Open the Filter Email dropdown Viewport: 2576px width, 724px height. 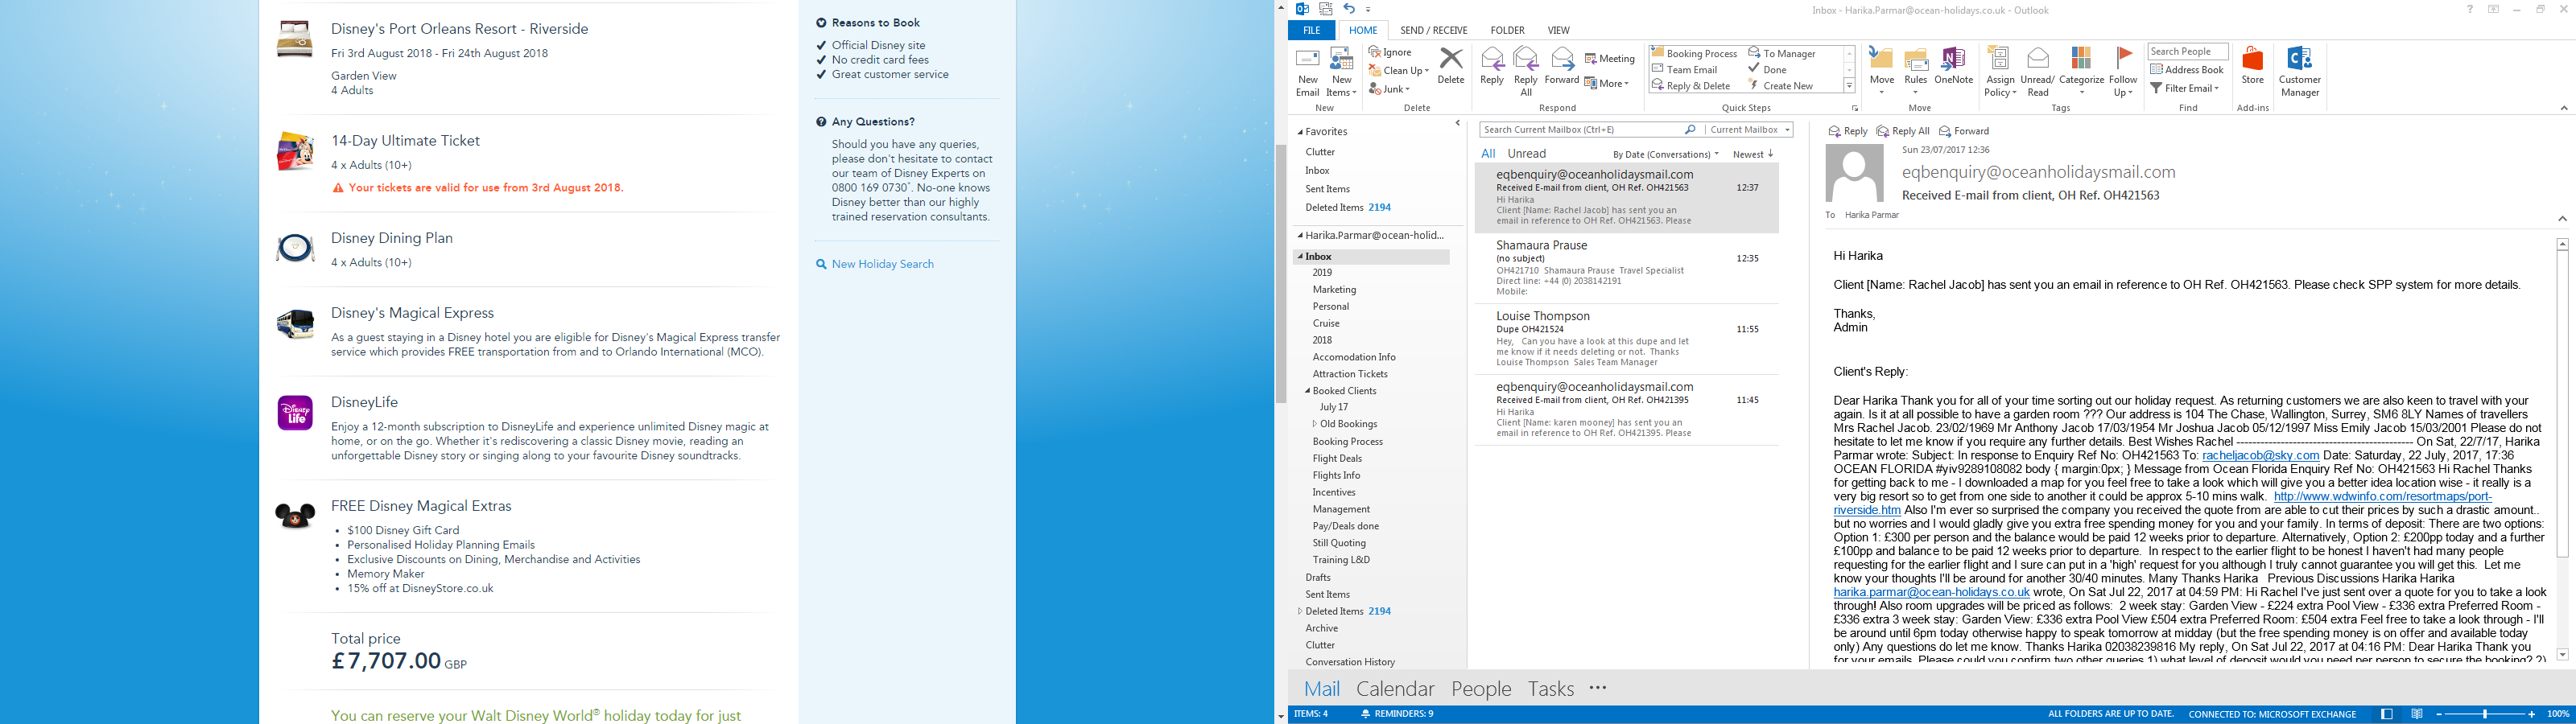tap(2185, 88)
